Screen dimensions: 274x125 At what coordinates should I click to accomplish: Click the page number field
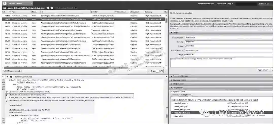pos(158,71)
